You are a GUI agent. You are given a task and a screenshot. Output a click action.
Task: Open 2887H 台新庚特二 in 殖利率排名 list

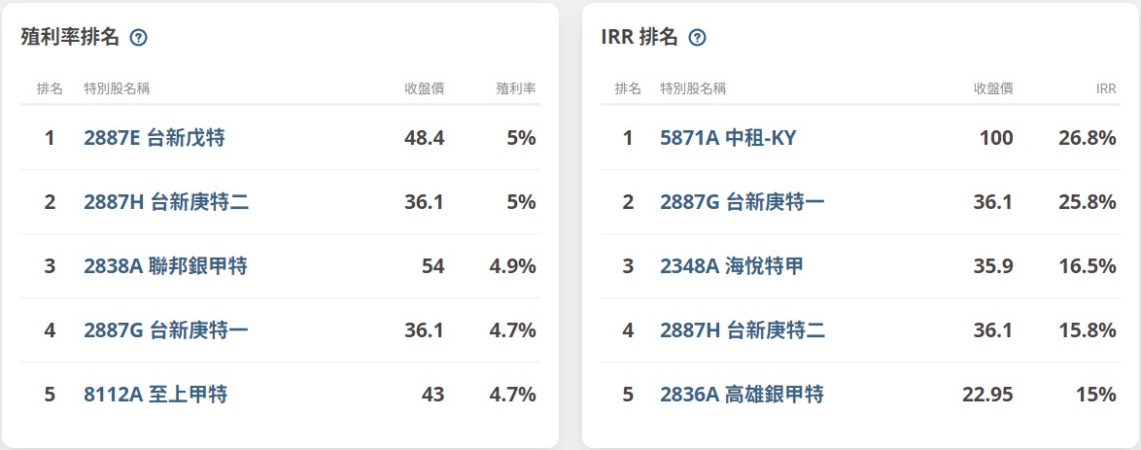166,202
